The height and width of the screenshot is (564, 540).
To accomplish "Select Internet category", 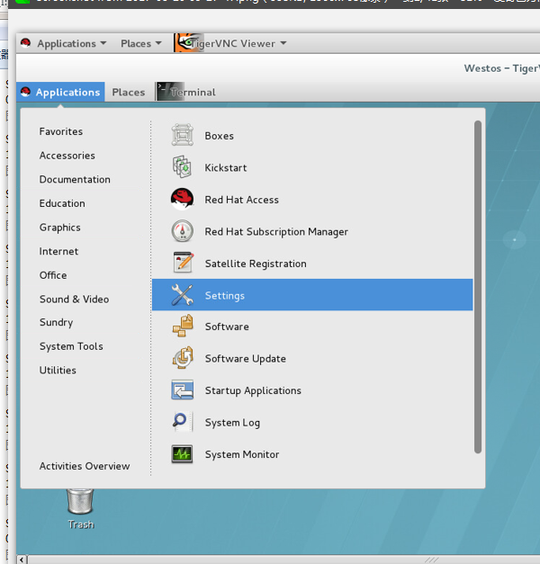I will click(58, 251).
